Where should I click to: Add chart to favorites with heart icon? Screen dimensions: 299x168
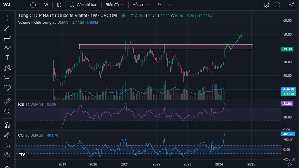[x=7, y=88]
